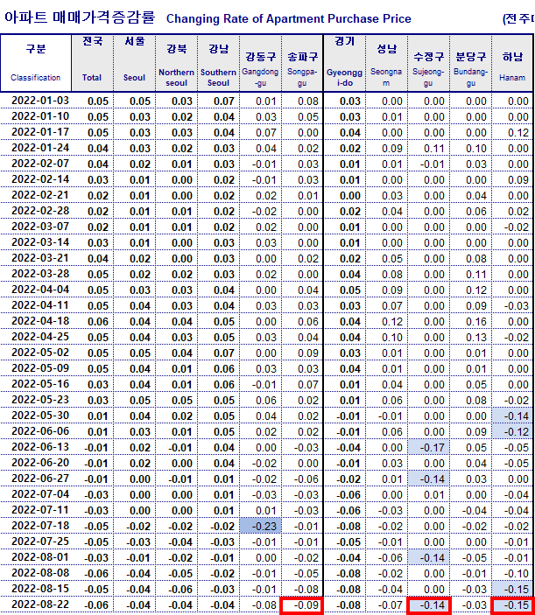
Task: Click the 강남 Southern Seoul header
Action: coord(219,63)
